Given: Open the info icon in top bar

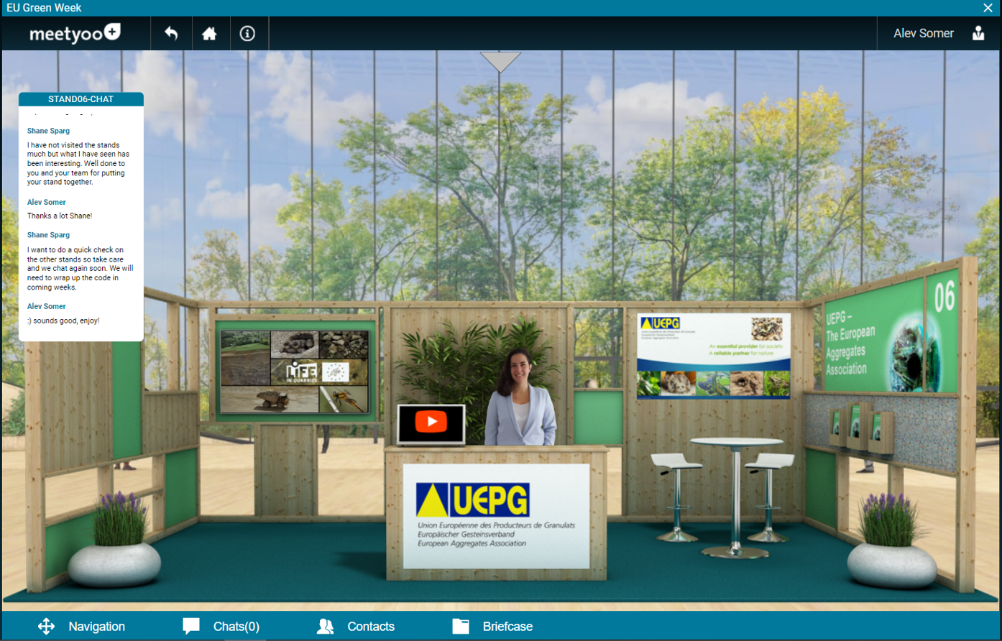Looking at the screenshot, I should click(x=247, y=33).
